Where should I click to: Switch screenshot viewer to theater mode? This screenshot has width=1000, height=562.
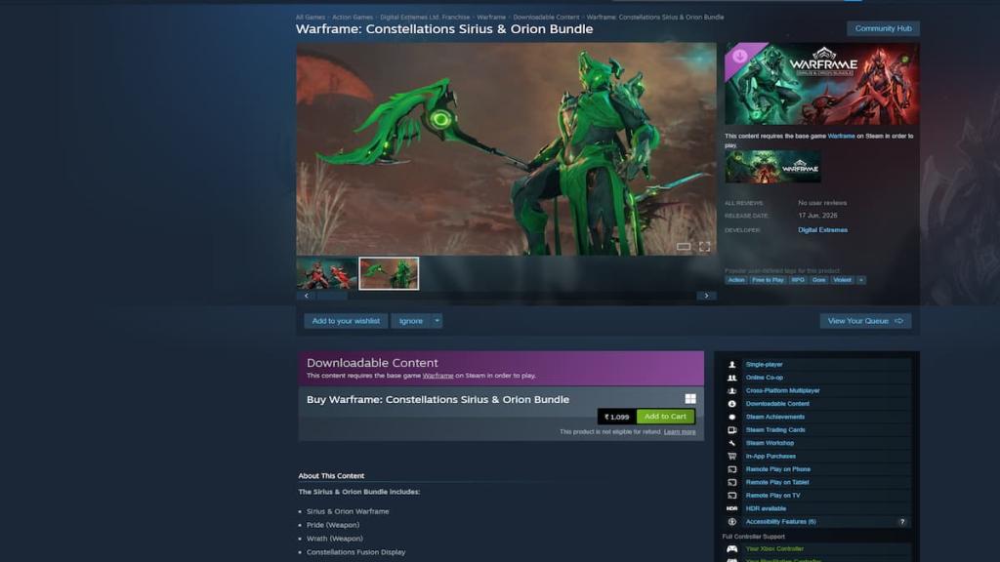pyautogui.click(x=683, y=247)
